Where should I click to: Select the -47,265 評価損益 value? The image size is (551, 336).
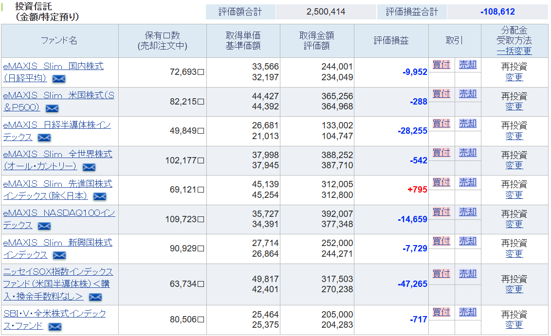tap(413, 283)
